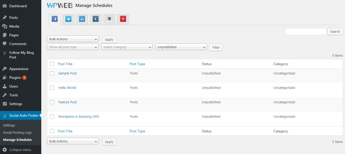The height and width of the screenshot is (154, 345).
Task: Click the search input field
Action: [306, 31]
